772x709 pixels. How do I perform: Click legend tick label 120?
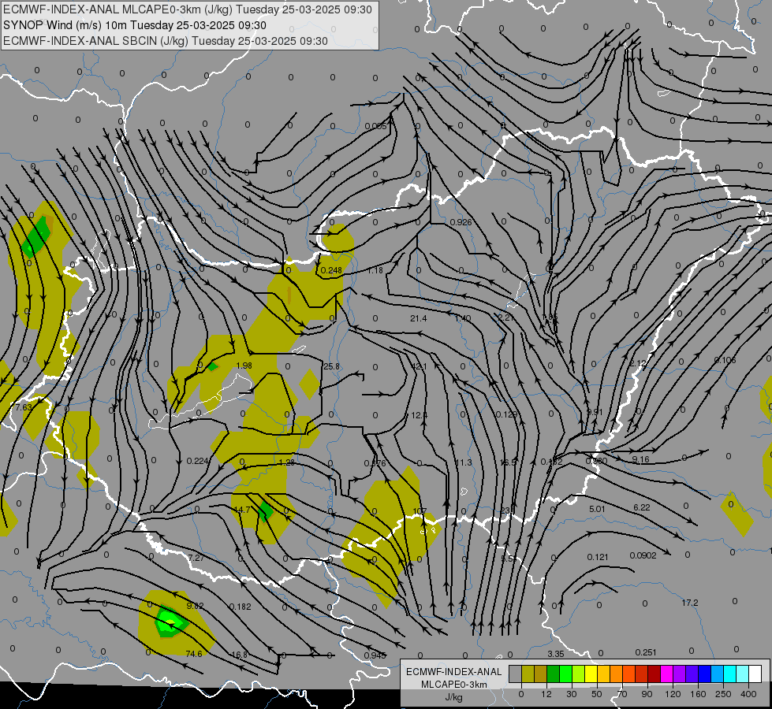tap(673, 694)
